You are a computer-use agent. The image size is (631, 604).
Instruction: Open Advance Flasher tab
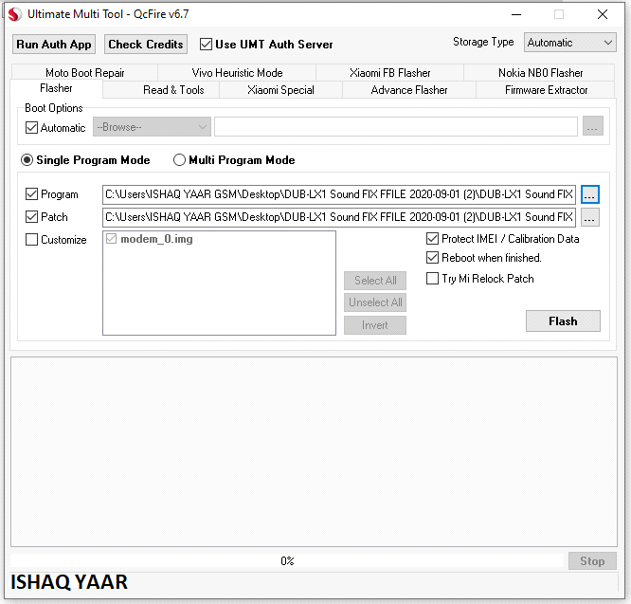(409, 90)
